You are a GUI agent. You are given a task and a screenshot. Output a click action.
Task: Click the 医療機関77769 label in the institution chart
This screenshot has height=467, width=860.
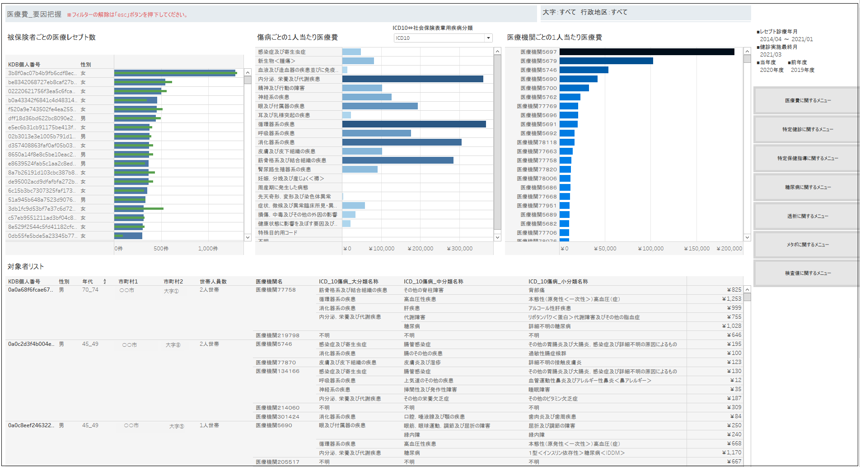pyautogui.click(x=537, y=106)
